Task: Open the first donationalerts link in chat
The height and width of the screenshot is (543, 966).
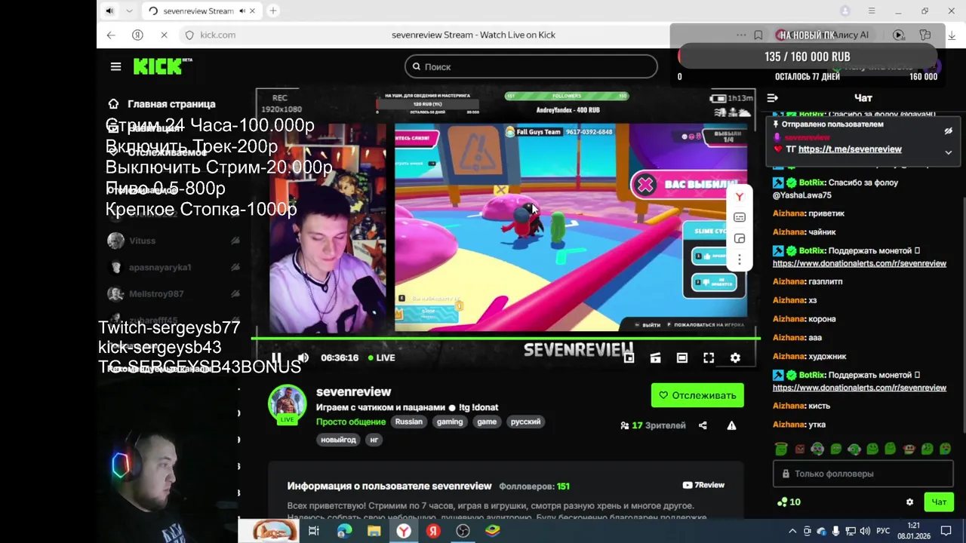Action: click(x=860, y=263)
